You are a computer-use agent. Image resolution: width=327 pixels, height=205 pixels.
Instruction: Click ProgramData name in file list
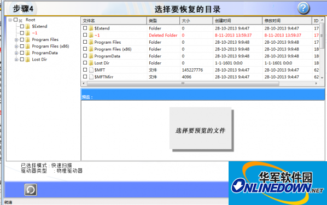pos(107,56)
